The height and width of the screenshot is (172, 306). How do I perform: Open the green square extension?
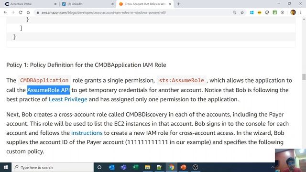pos(275,12)
